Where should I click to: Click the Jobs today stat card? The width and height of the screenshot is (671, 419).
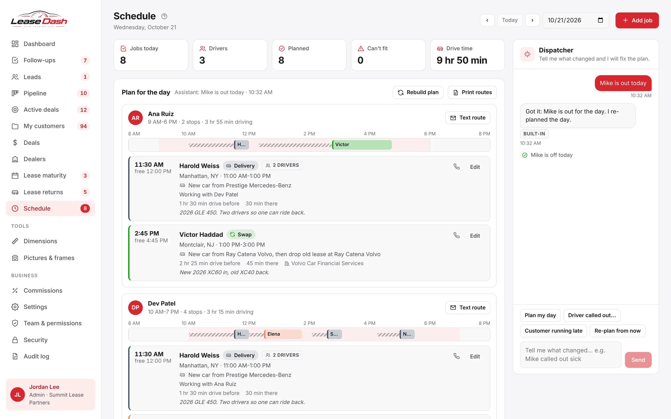(x=151, y=55)
